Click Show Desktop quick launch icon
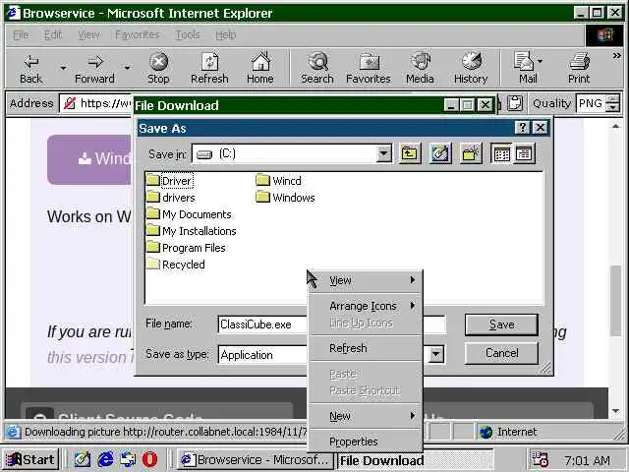 [x=83, y=459]
